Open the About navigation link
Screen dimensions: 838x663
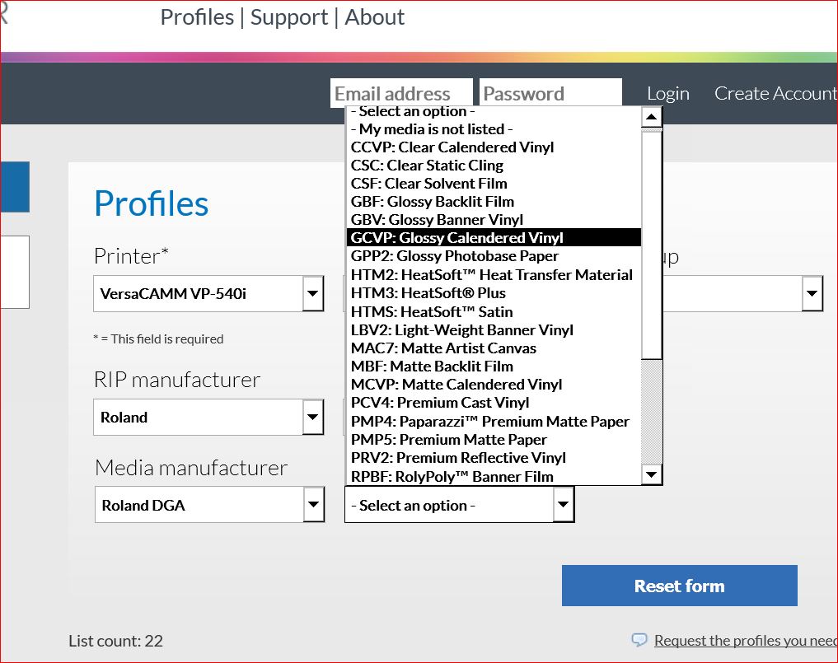[374, 17]
